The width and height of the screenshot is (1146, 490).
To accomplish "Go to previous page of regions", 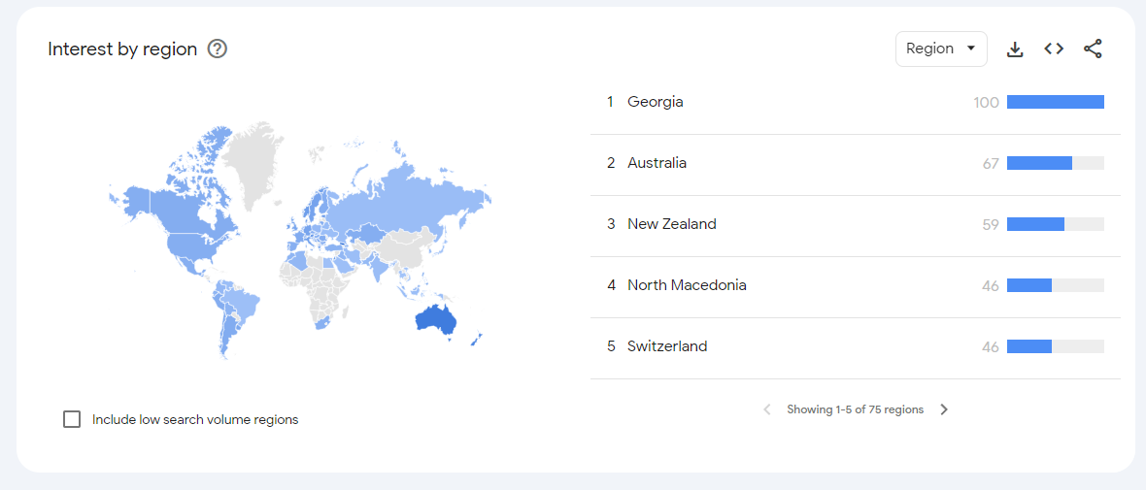I will (x=766, y=409).
